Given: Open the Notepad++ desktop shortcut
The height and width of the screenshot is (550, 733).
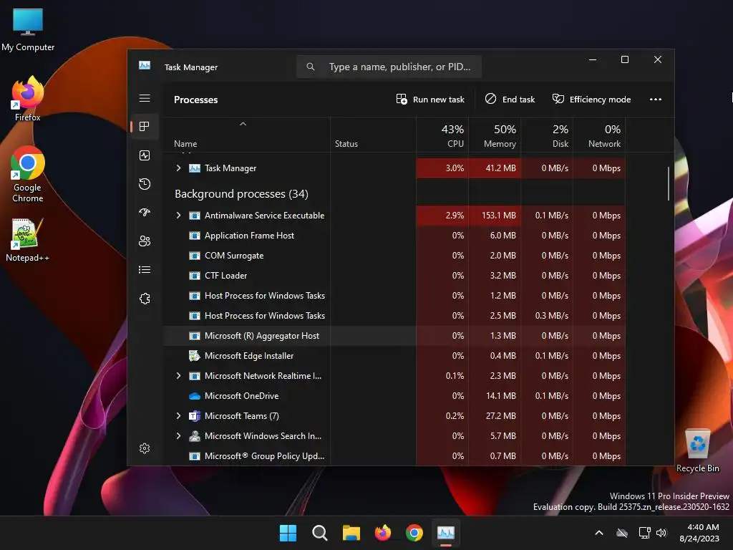Looking at the screenshot, I should coord(27,239).
